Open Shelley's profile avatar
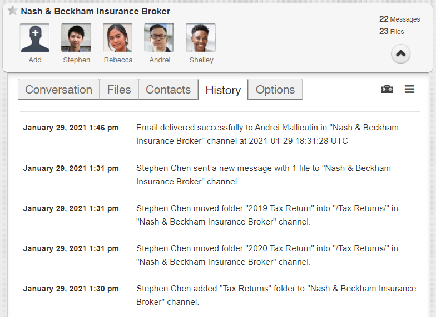 point(201,38)
